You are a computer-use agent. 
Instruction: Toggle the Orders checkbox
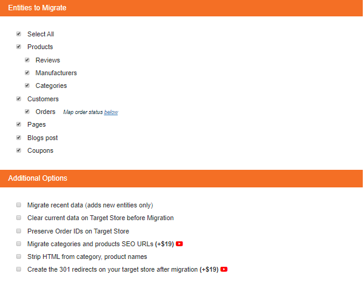27,112
